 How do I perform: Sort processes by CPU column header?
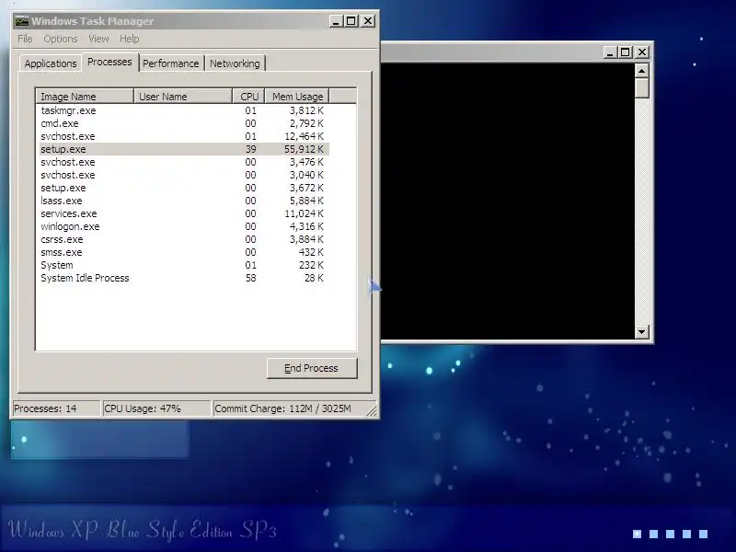(x=248, y=97)
